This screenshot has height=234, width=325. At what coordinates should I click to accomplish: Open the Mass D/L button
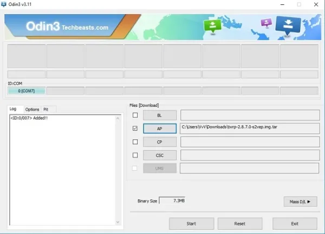click(x=300, y=201)
